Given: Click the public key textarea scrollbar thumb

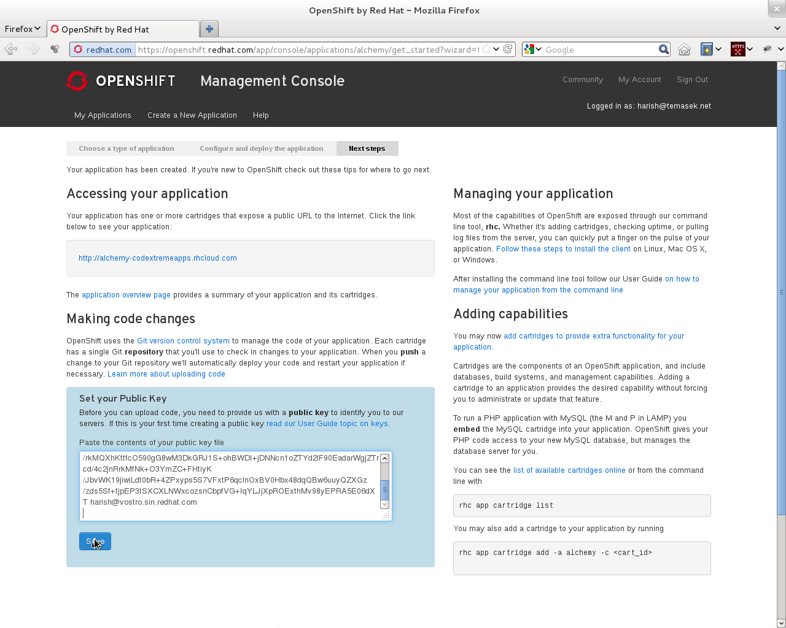Looking at the screenshot, I should [385, 489].
